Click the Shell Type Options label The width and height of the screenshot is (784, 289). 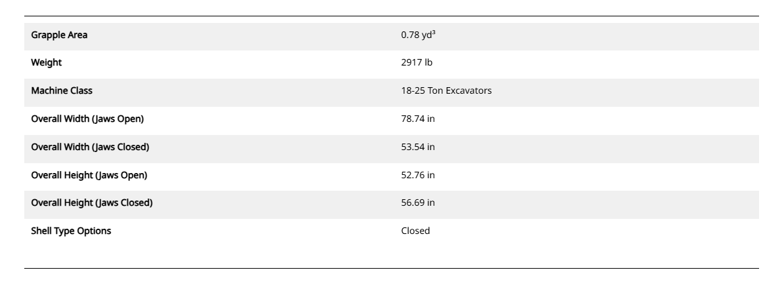pos(71,231)
